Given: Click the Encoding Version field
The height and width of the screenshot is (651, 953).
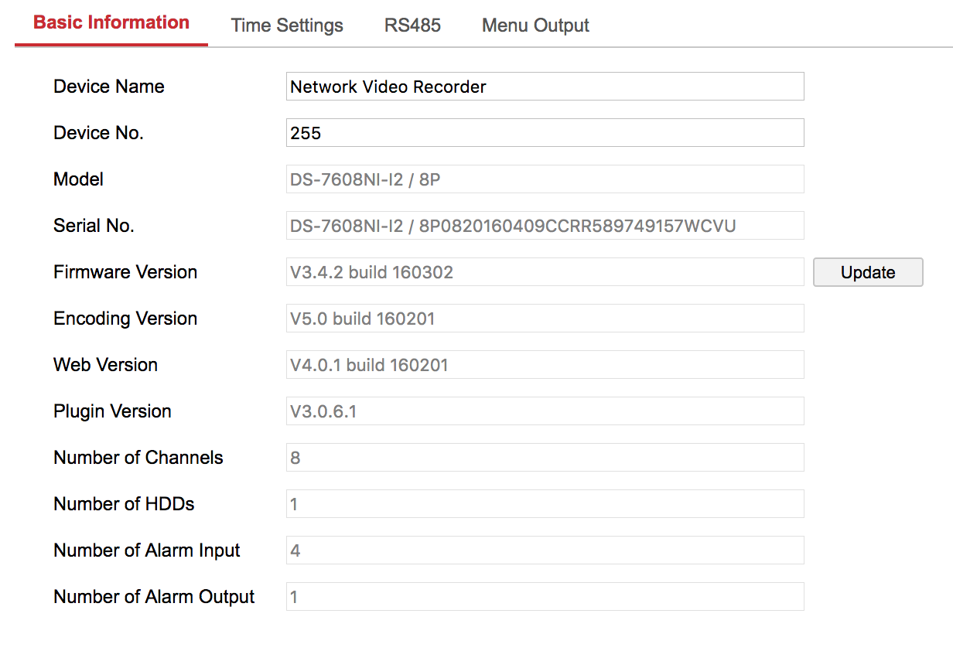Looking at the screenshot, I should [x=545, y=319].
